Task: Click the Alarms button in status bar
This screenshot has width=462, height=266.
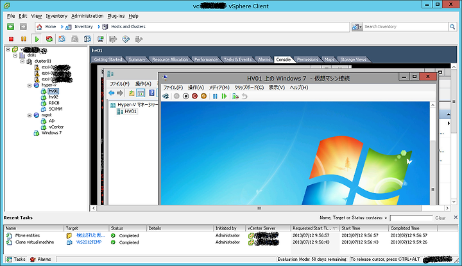Action: [x=40, y=259]
